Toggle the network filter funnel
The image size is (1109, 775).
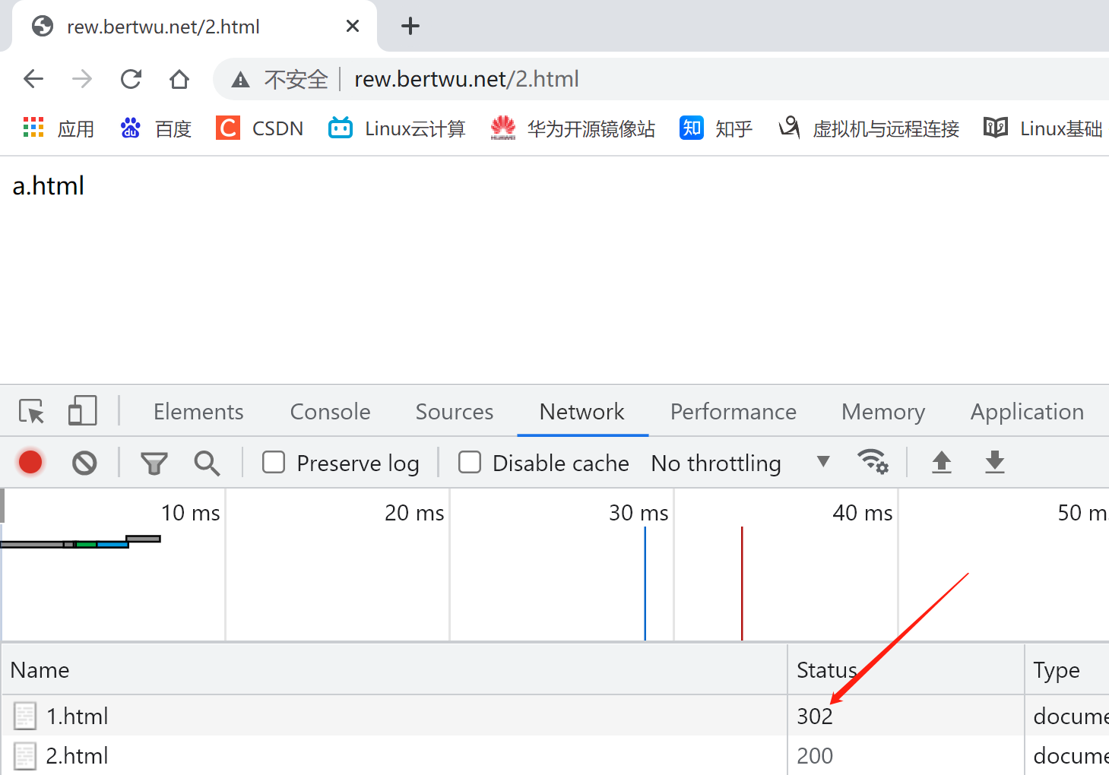[154, 463]
